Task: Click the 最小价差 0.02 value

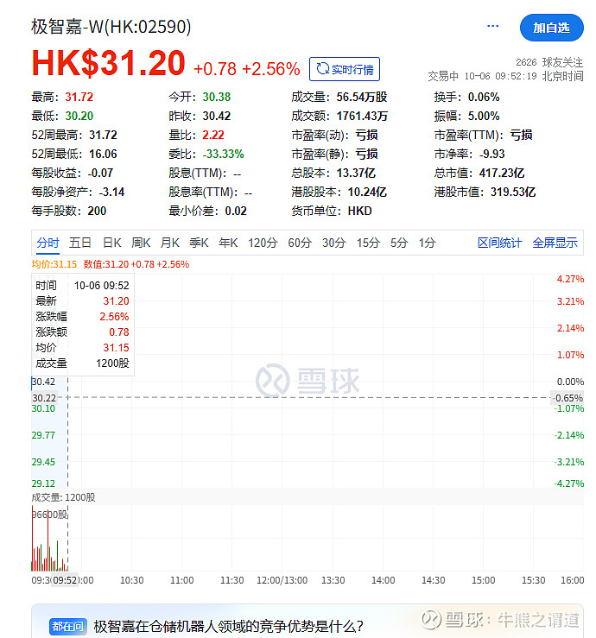Action: click(x=236, y=211)
